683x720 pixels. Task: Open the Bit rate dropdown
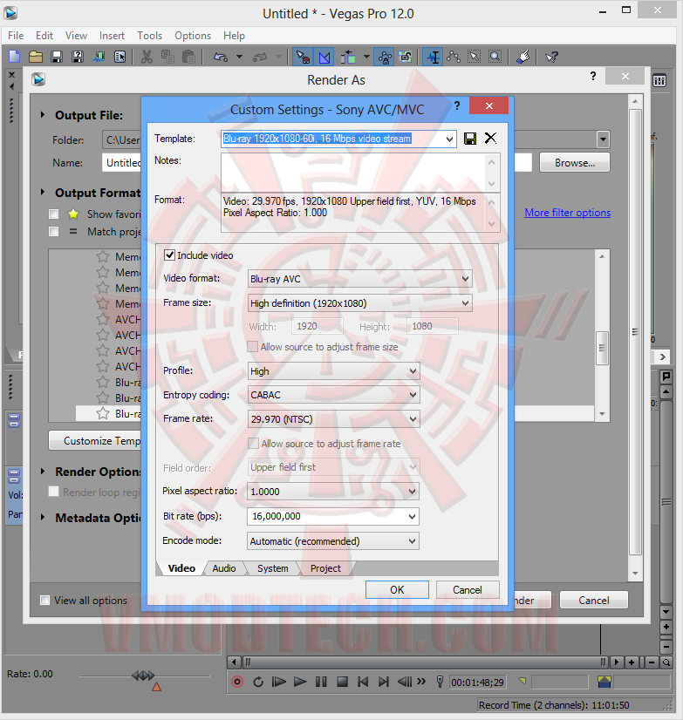(x=413, y=517)
